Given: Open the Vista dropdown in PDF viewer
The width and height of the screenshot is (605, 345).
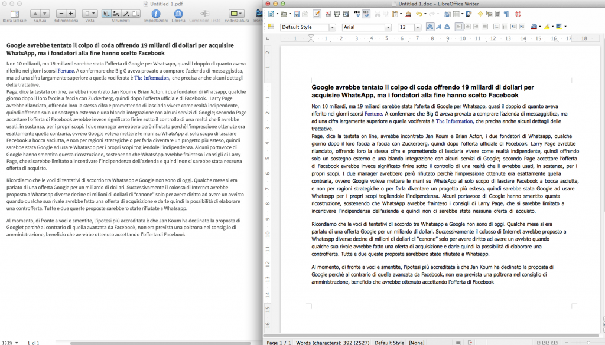Looking at the screenshot, I should [x=90, y=14].
